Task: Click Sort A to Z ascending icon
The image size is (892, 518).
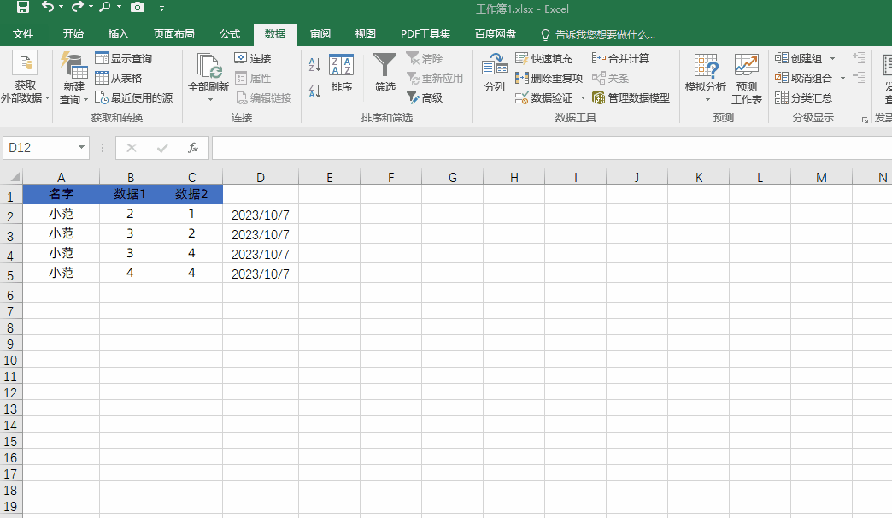Action: tap(314, 64)
